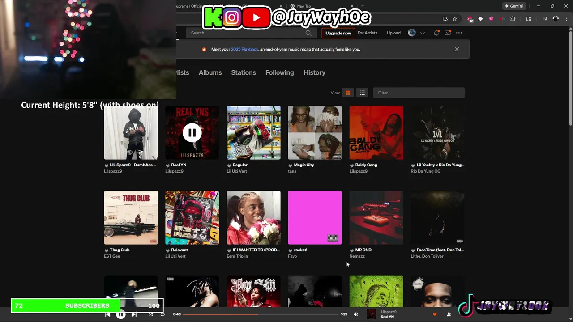Open artist link EST Gee

112,256
